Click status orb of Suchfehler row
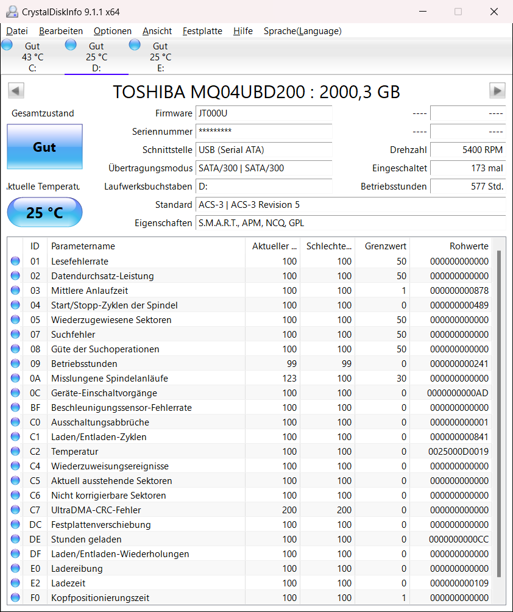The image size is (513, 612). click(x=15, y=334)
